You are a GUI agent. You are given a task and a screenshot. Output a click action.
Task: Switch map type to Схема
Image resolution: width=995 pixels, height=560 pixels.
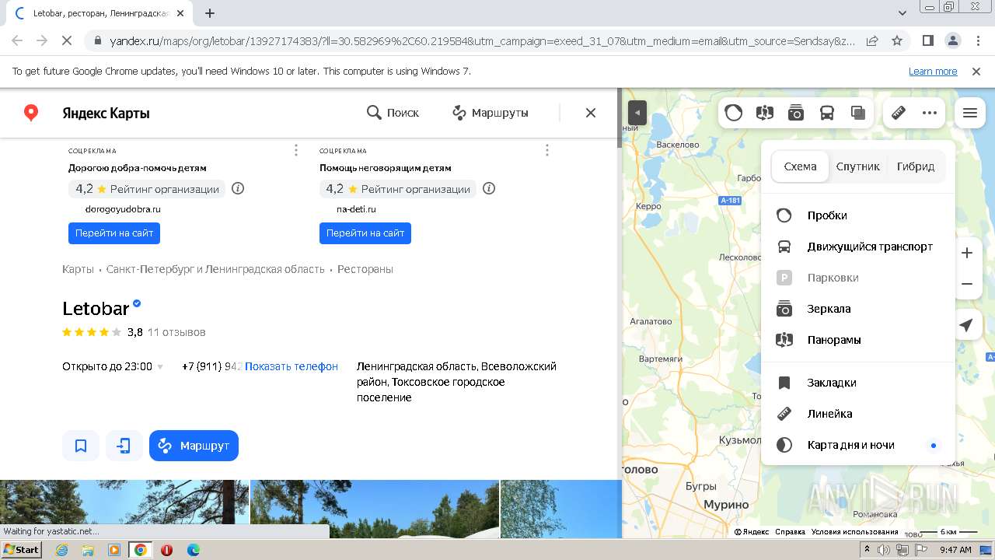click(800, 166)
